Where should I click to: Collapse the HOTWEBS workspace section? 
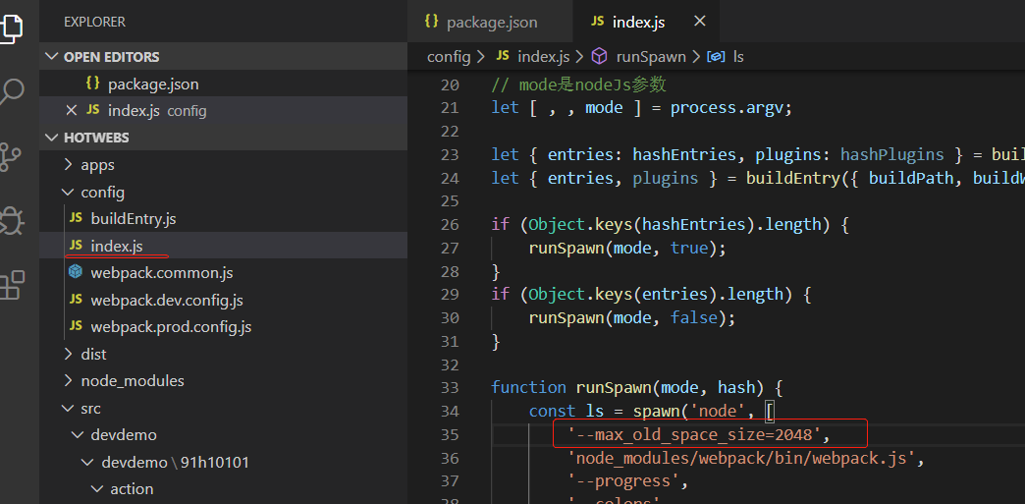click(52, 138)
